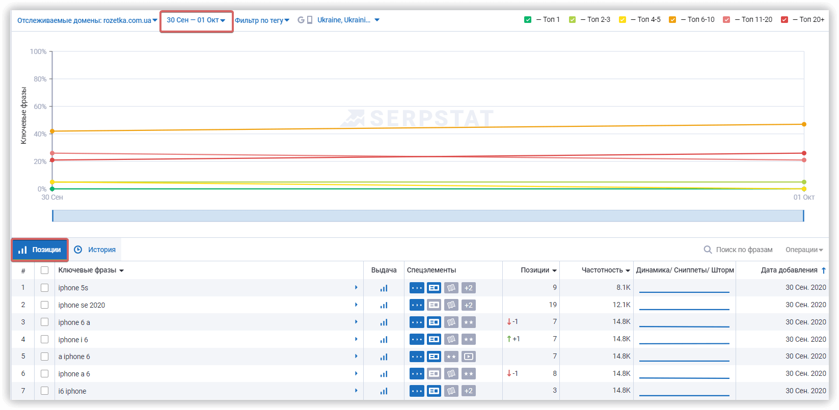The width and height of the screenshot is (839, 410).
Task: Click the mobile device icon beside Google logo
Action: (x=310, y=20)
